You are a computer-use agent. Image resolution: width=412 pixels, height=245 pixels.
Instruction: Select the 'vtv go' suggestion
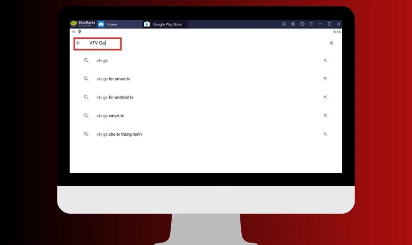click(206, 60)
